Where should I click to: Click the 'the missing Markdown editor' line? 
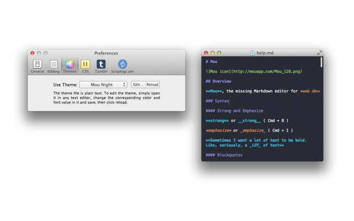262,91
